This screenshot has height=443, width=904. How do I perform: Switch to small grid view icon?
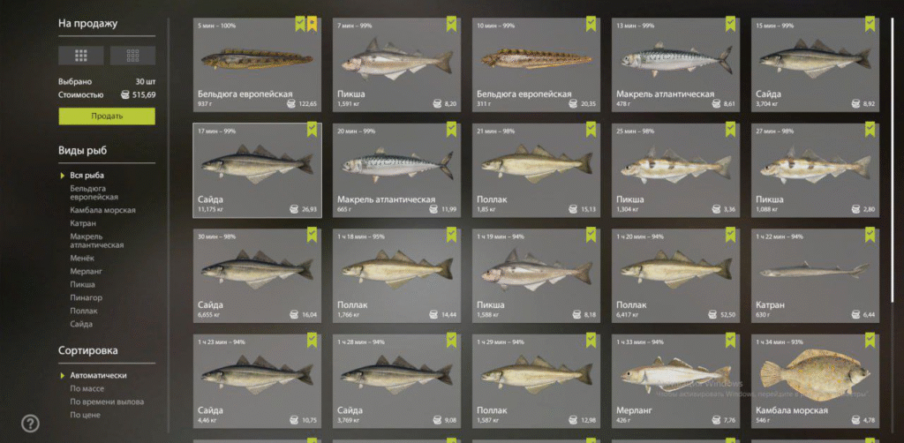coord(132,56)
